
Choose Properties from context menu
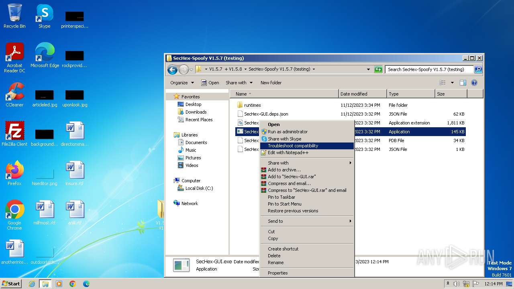(307, 273)
